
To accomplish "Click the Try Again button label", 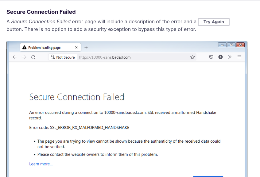I will [214, 22].
